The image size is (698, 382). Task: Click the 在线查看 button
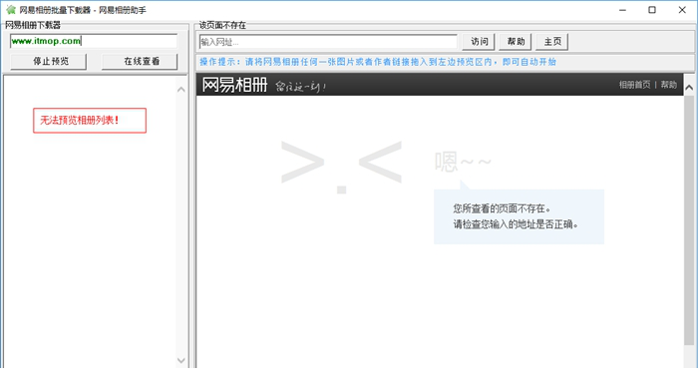pyautogui.click(x=140, y=62)
